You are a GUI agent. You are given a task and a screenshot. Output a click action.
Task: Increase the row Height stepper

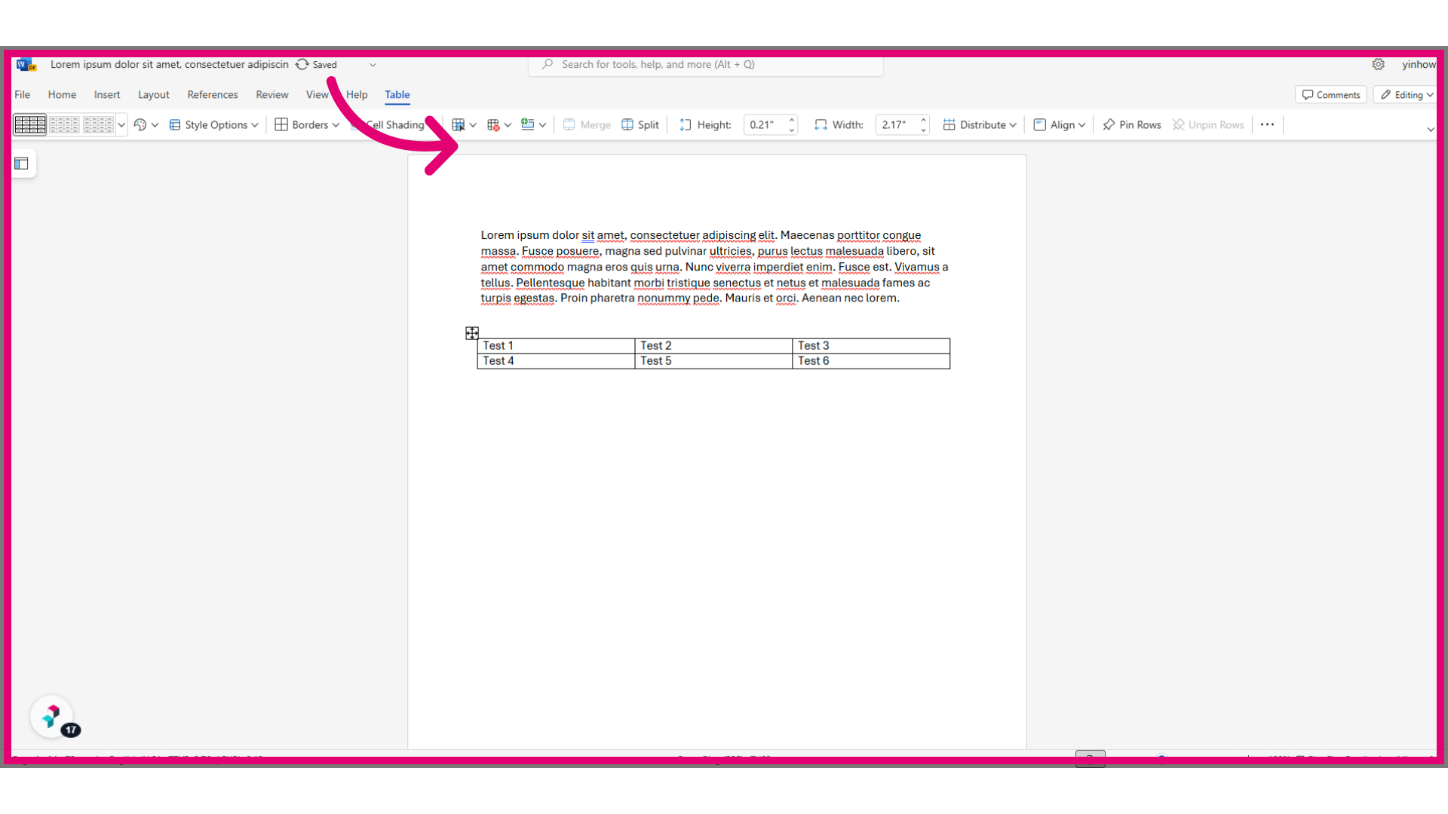tap(792, 120)
